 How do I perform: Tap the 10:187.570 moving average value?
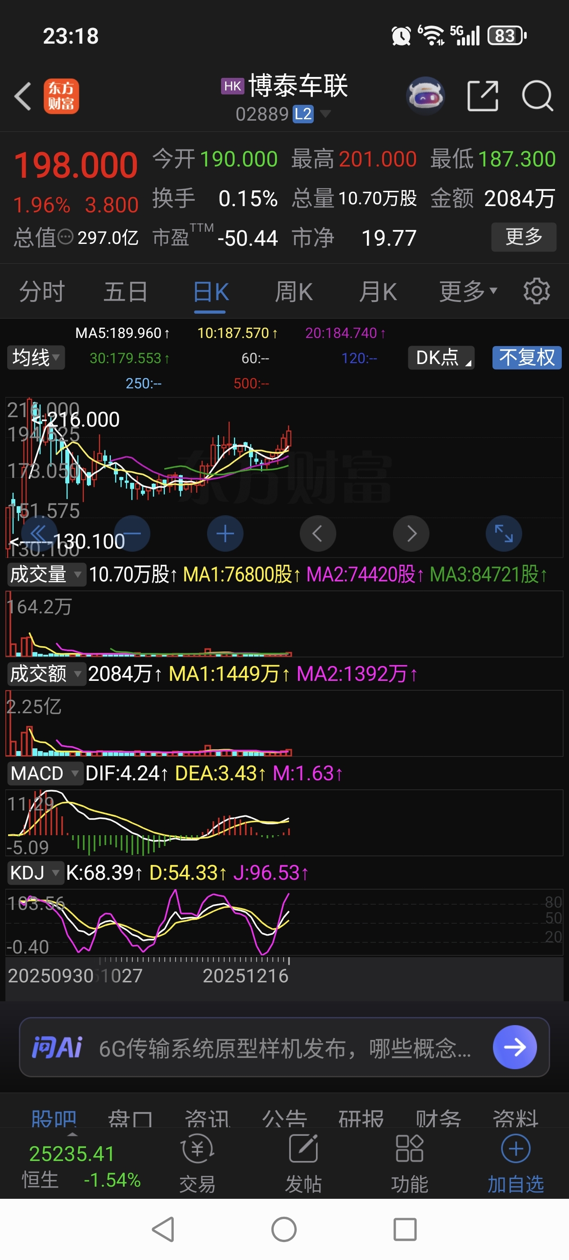pyautogui.click(x=238, y=333)
